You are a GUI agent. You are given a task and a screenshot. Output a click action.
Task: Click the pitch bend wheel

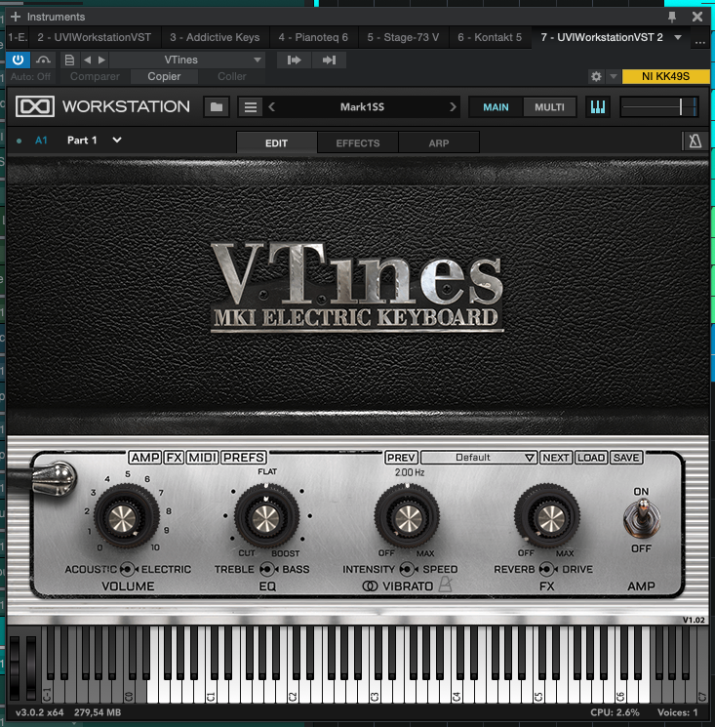click(x=15, y=666)
